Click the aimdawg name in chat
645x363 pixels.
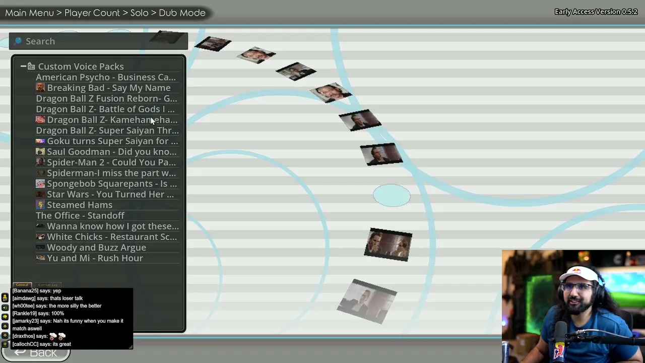click(24, 298)
